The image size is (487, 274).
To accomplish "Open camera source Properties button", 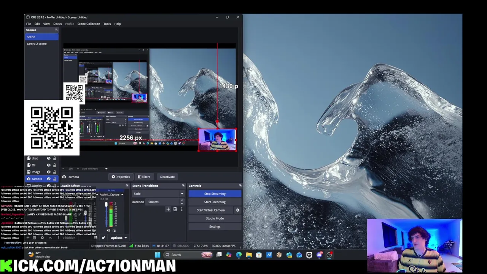I will 121,177.
